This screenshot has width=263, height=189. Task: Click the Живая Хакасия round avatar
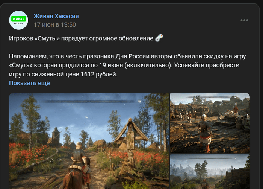pyautogui.click(x=18, y=20)
